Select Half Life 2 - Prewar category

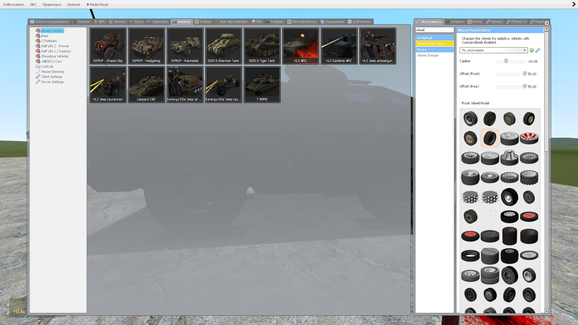(x=55, y=46)
